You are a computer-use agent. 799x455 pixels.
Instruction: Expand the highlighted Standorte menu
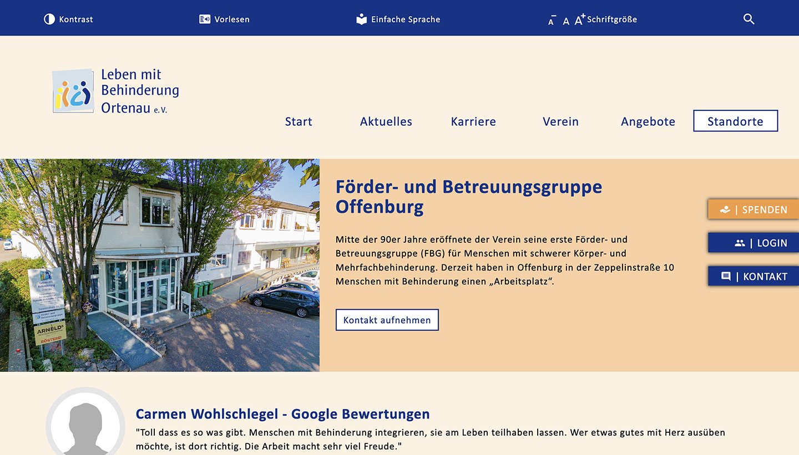735,121
